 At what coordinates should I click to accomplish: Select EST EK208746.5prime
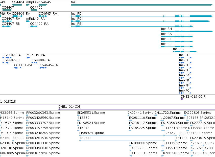coord(175,153)
